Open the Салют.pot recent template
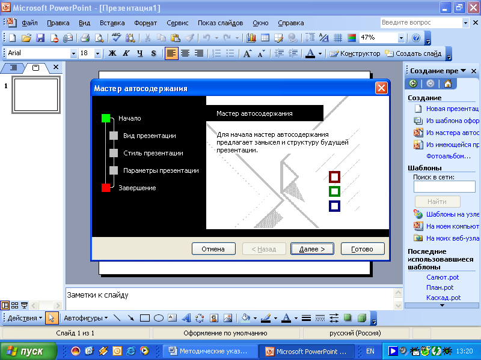 click(x=443, y=277)
